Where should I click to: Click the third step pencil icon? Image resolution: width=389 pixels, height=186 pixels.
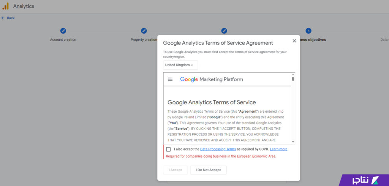pyautogui.click(x=224, y=31)
